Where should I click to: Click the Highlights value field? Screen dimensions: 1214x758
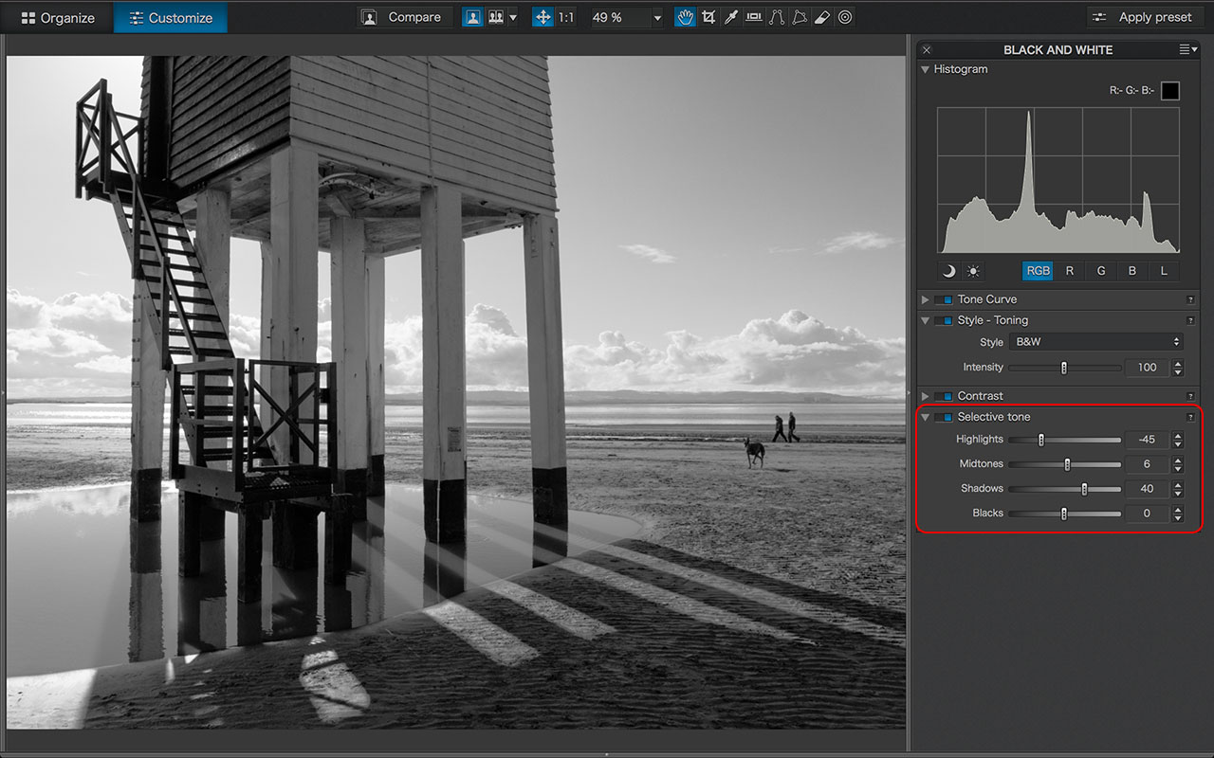(x=1147, y=440)
